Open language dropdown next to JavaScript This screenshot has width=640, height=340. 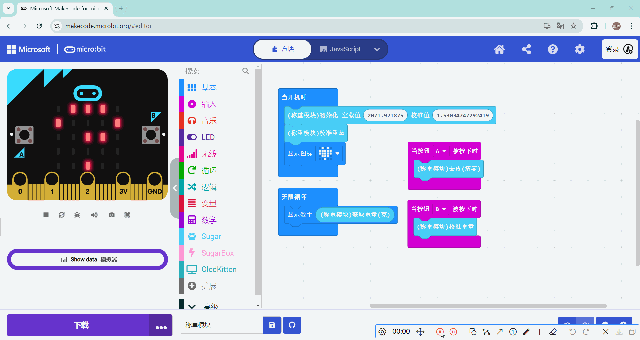[377, 49]
